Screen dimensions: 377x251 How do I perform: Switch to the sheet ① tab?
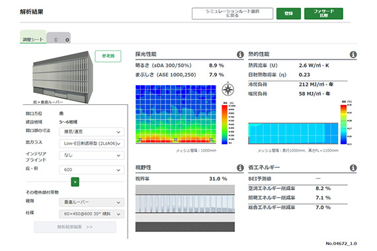[56, 40]
